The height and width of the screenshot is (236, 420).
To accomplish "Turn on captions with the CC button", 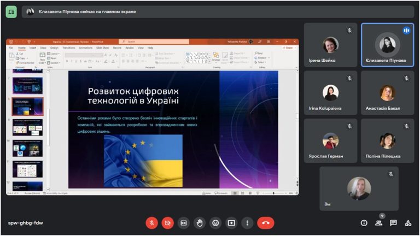I will (184, 223).
